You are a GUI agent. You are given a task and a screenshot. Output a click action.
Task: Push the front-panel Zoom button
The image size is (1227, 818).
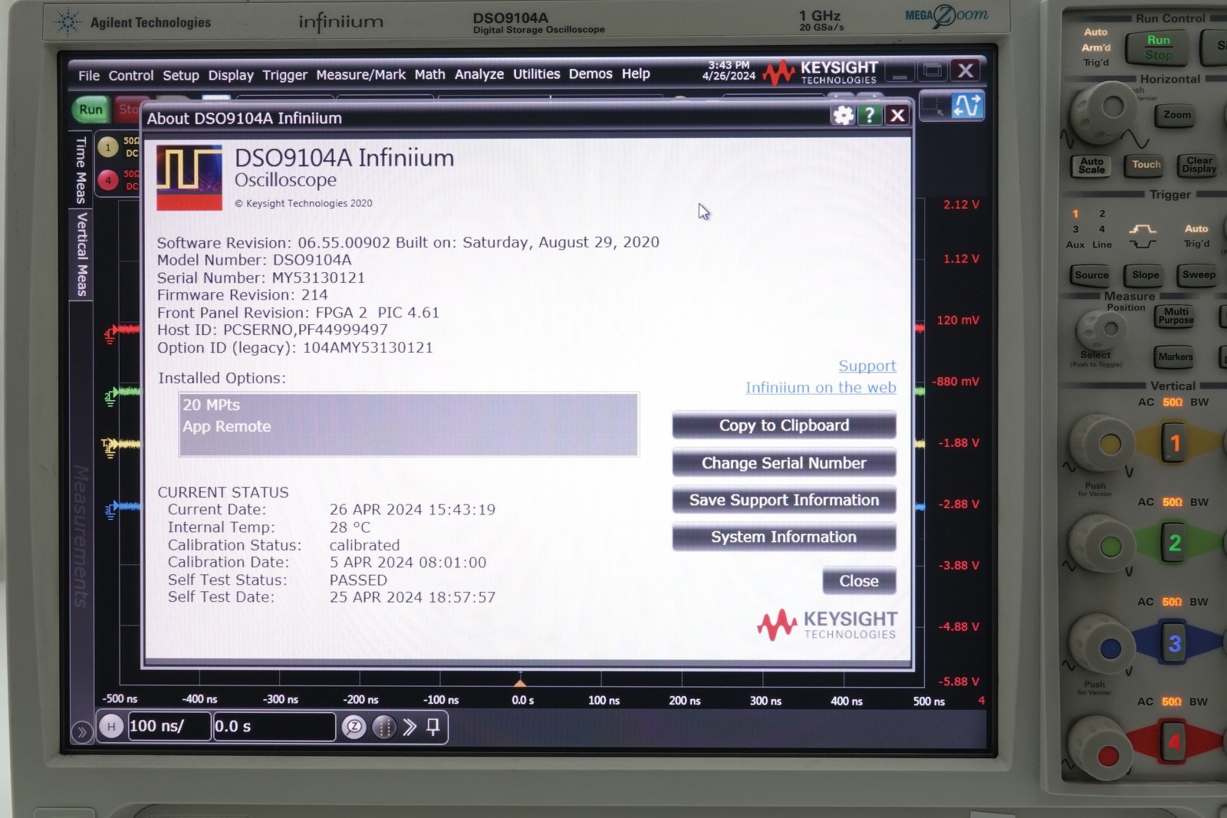[x=1176, y=116]
